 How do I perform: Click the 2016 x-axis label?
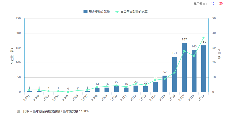[172, 98]
